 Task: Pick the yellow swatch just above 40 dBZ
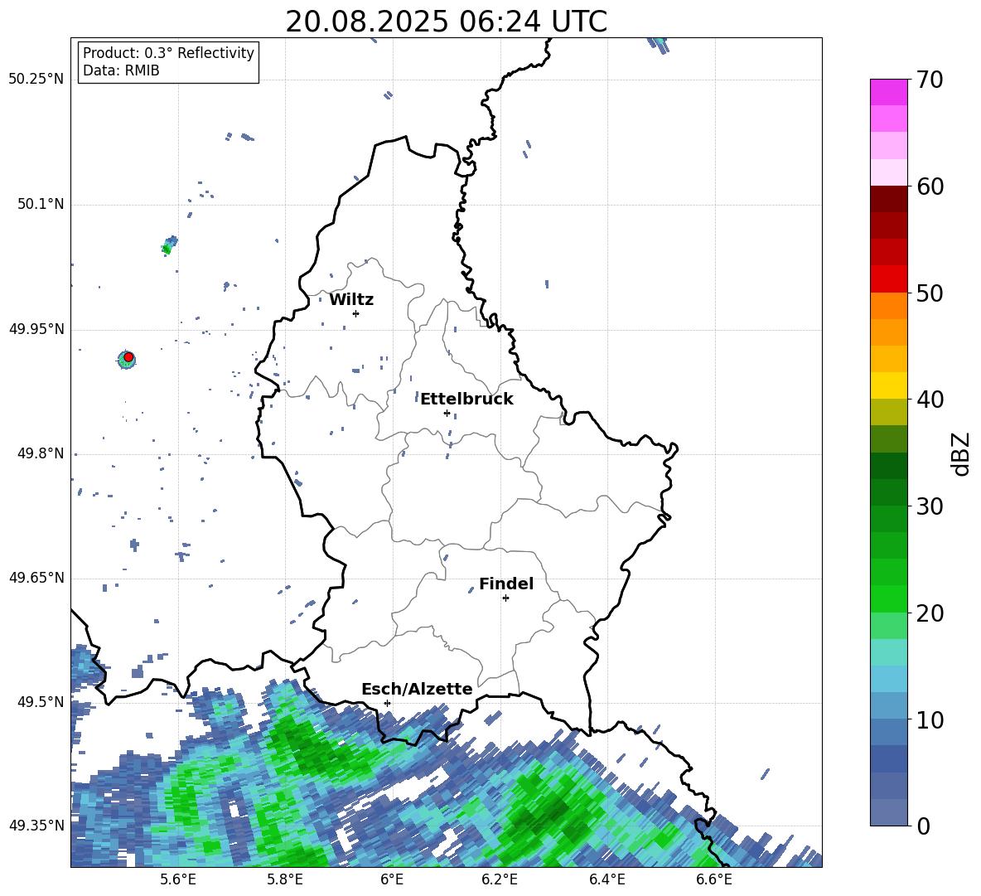click(888, 385)
